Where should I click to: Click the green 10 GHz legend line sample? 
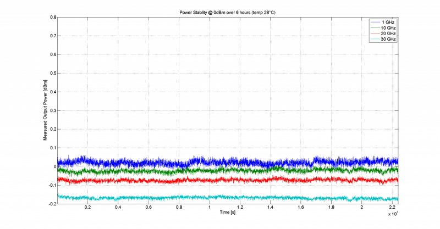tap(374, 27)
